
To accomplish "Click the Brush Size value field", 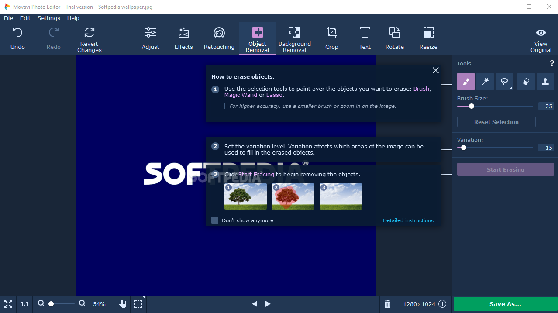I will click(x=546, y=106).
